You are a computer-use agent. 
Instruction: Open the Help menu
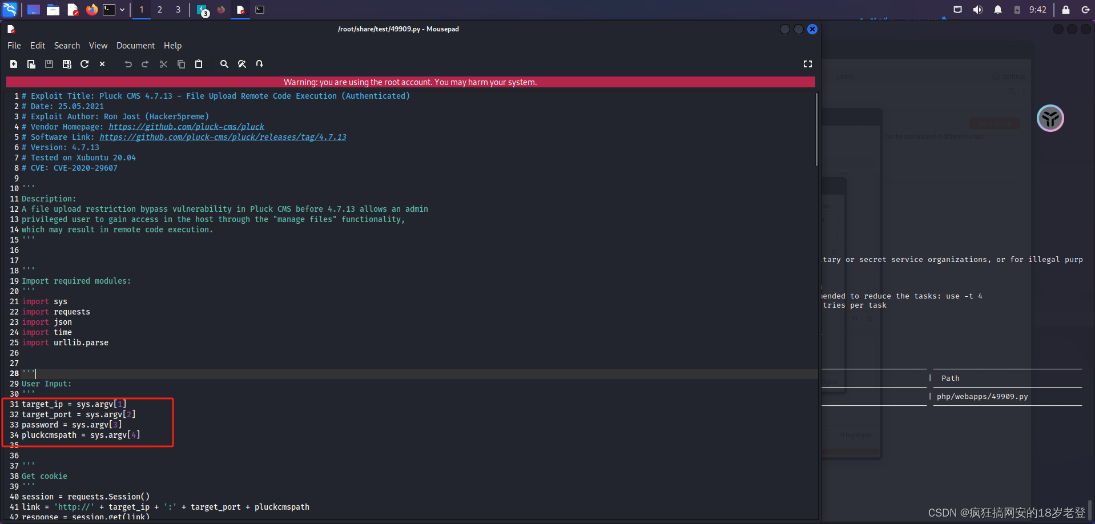click(172, 46)
